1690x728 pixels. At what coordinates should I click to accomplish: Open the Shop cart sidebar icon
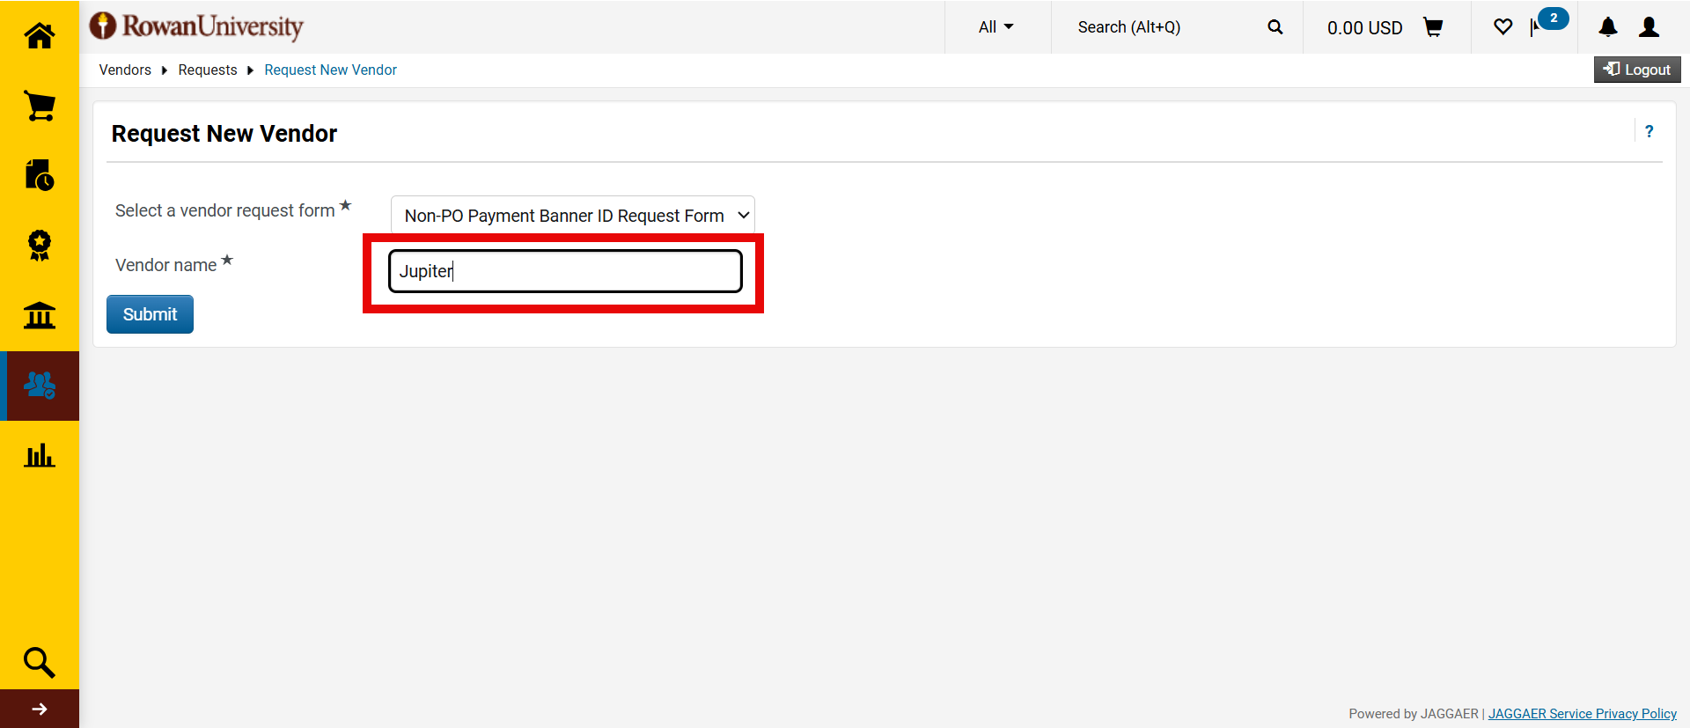click(40, 106)
